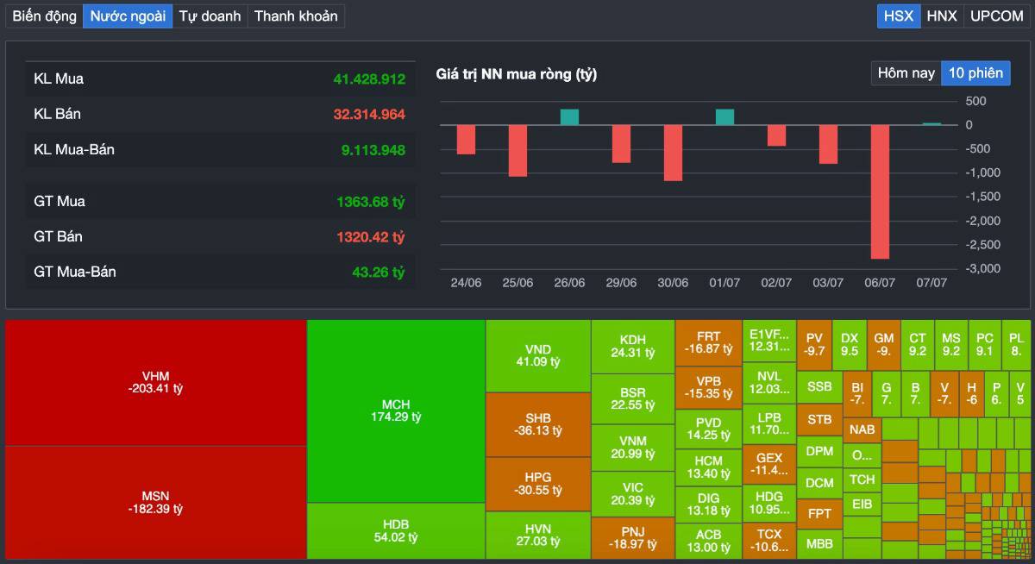Switch exchange to HNX
The height and width of the screenshot is (564, 1035).
(942, 16)
